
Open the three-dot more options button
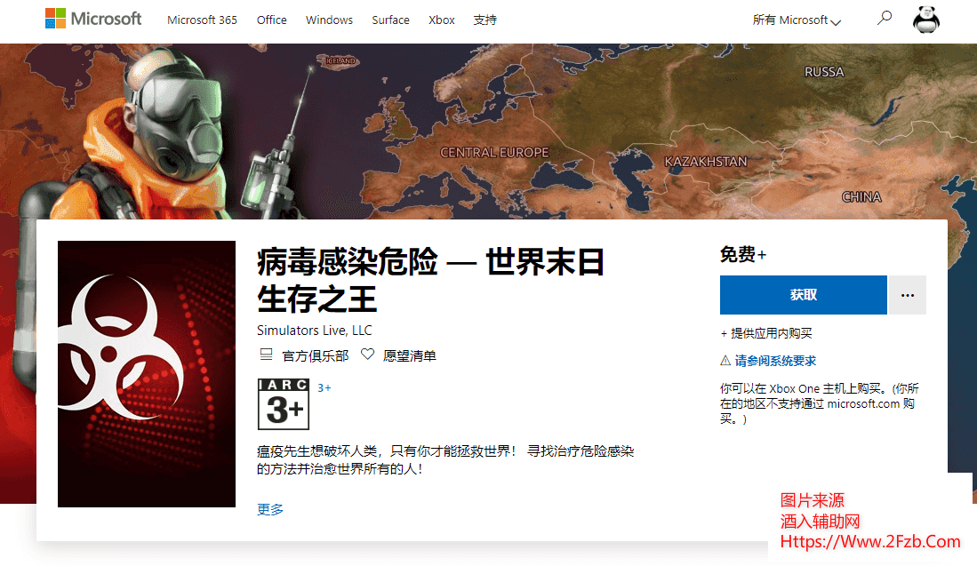tap(907, 295)
